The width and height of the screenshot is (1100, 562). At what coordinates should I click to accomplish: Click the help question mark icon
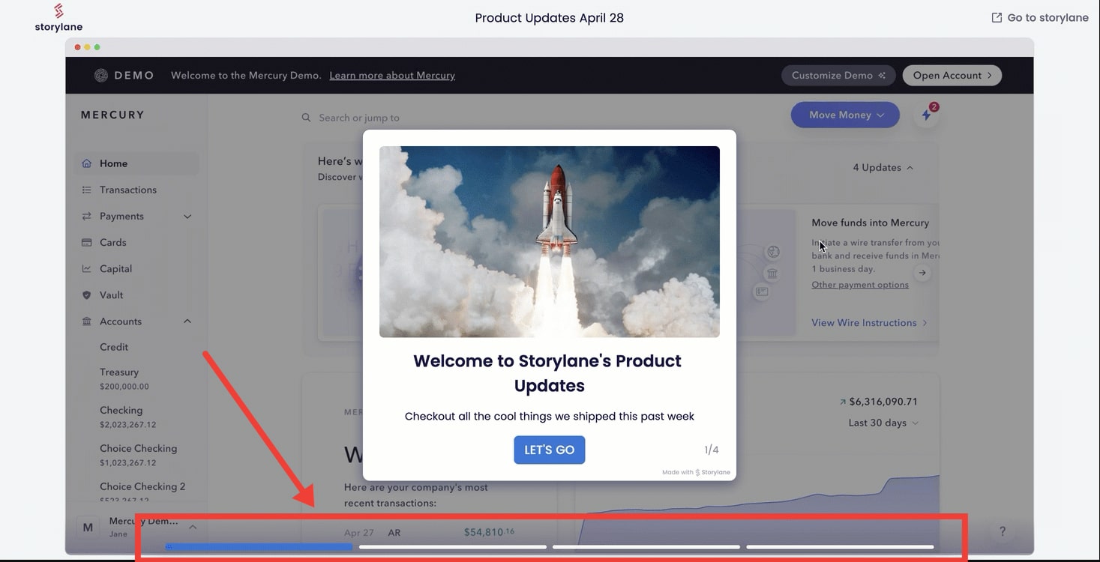(1003, 531)
